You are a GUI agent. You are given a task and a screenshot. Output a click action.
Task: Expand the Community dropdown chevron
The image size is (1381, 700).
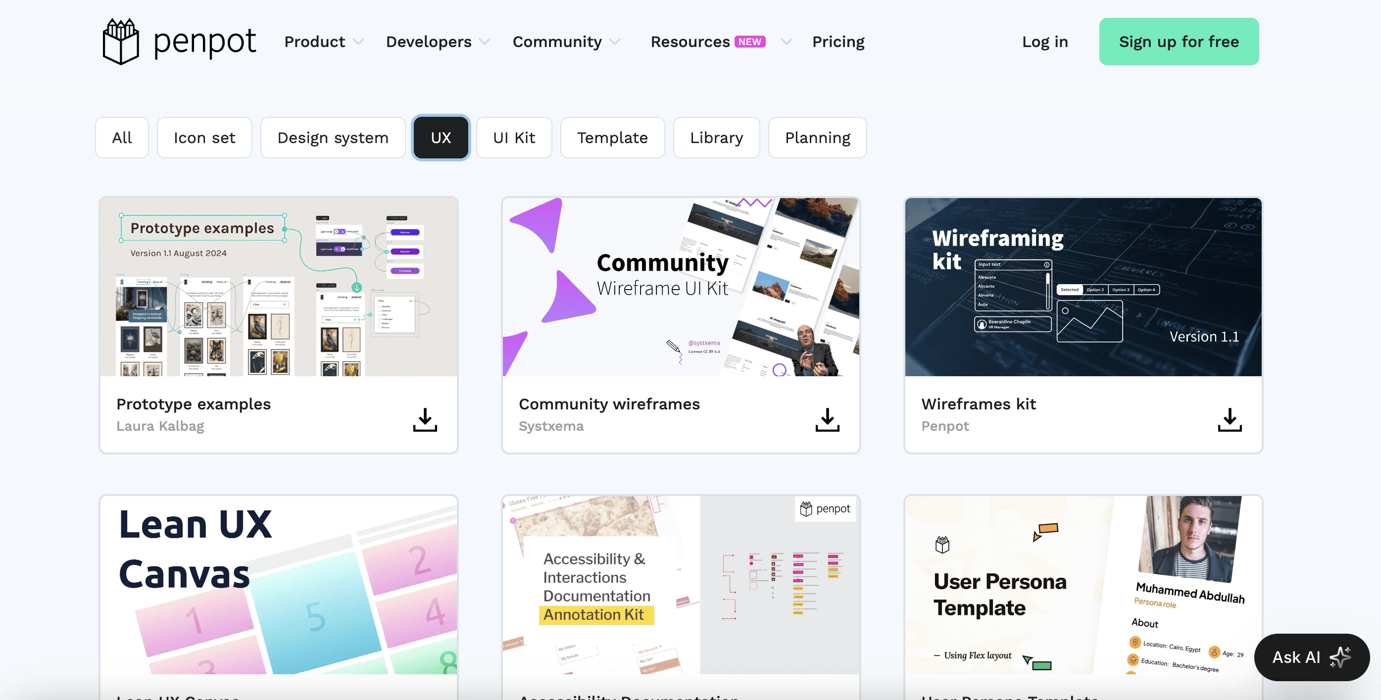[x=615, y=42]
